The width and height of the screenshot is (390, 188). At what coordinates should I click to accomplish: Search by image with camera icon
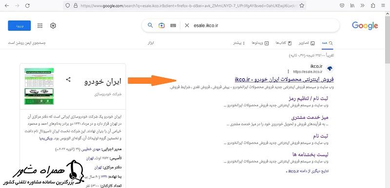pyautogui.click(x=162, y=25)
